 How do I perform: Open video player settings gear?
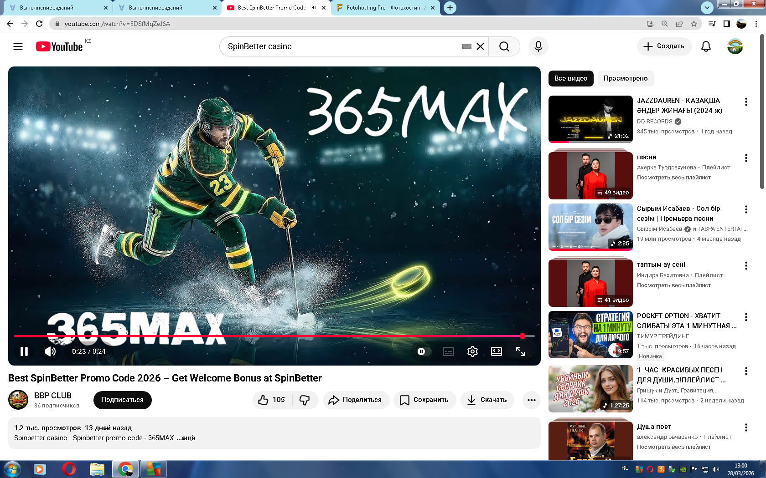coord(472,351)
